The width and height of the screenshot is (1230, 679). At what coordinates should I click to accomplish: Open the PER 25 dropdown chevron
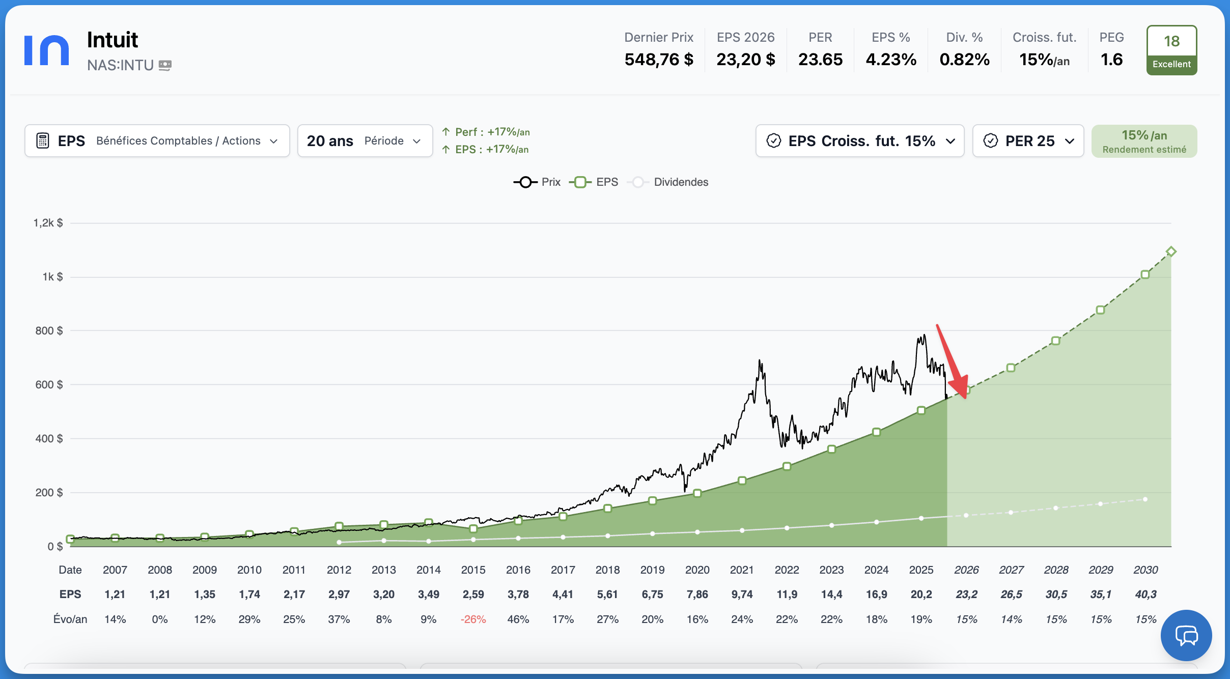coord(1070,141)
